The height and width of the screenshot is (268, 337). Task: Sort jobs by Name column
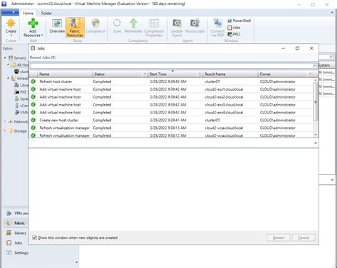coord(65,74)
